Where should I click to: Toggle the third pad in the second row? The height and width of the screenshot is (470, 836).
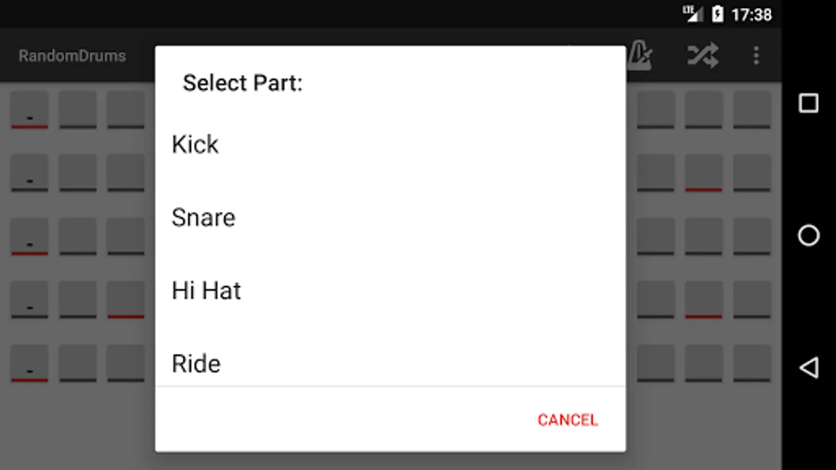pyautogui.click(x=125, y=173)
